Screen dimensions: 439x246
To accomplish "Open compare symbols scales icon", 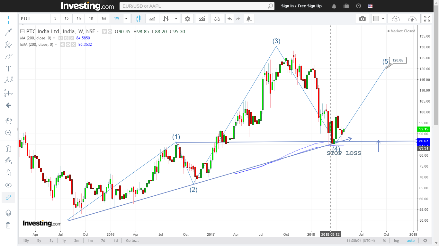I will point(217,19).
